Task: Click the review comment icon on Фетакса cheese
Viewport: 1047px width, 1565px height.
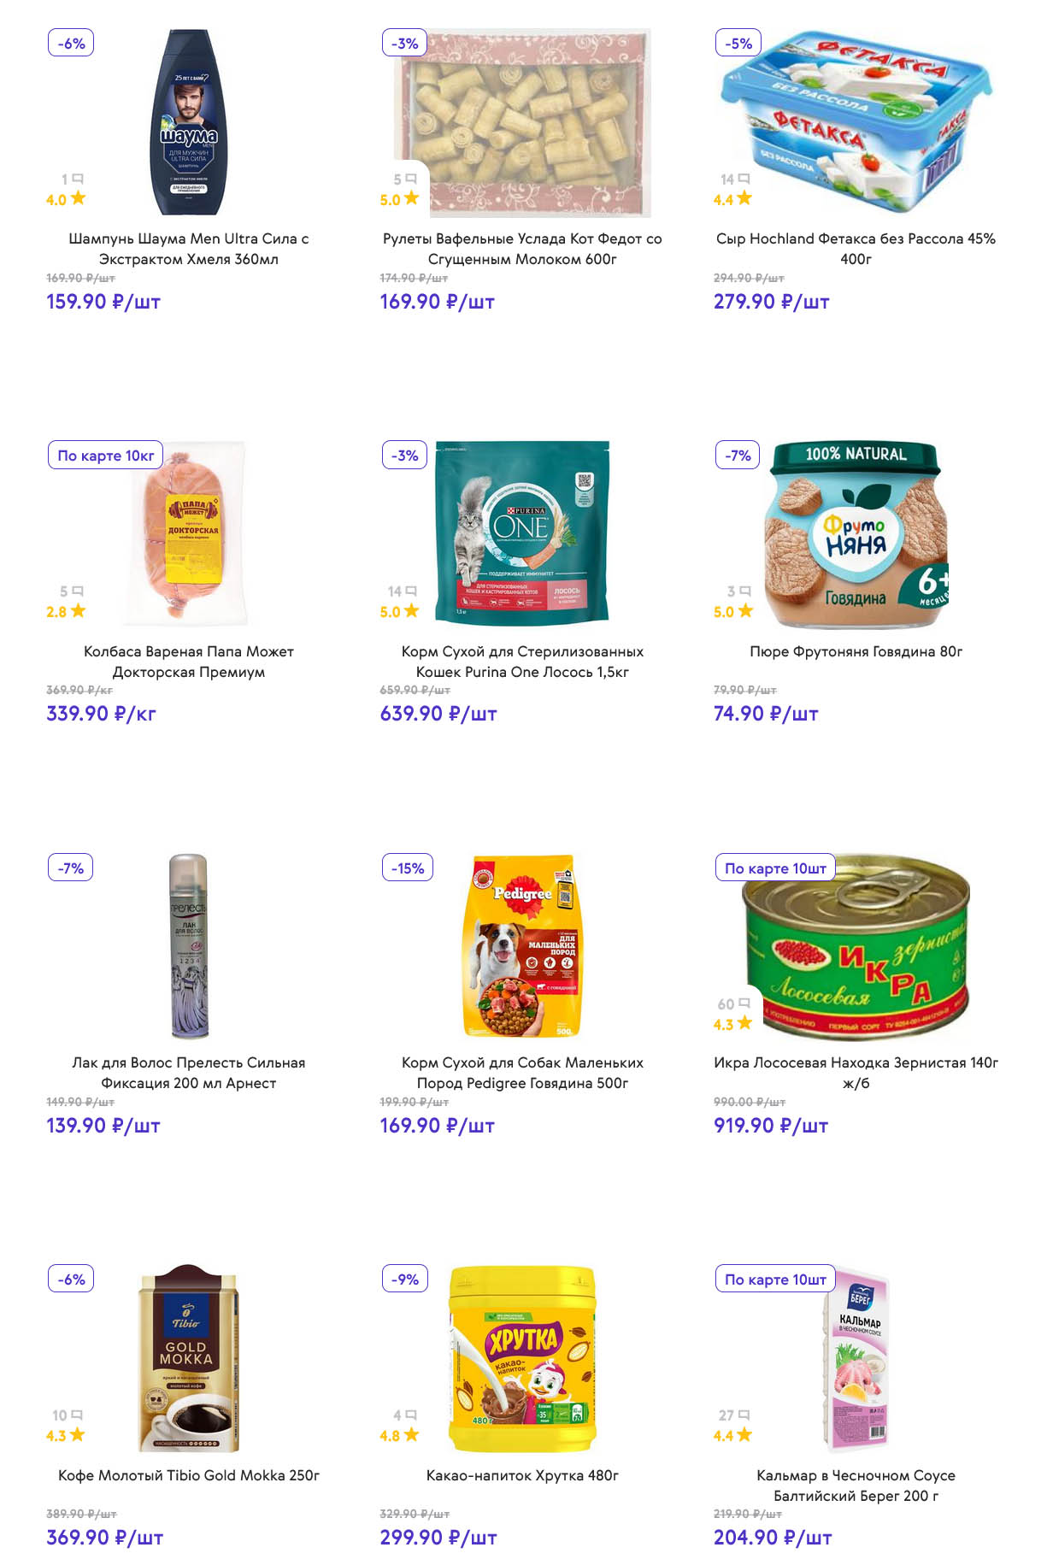Action: 744,179
